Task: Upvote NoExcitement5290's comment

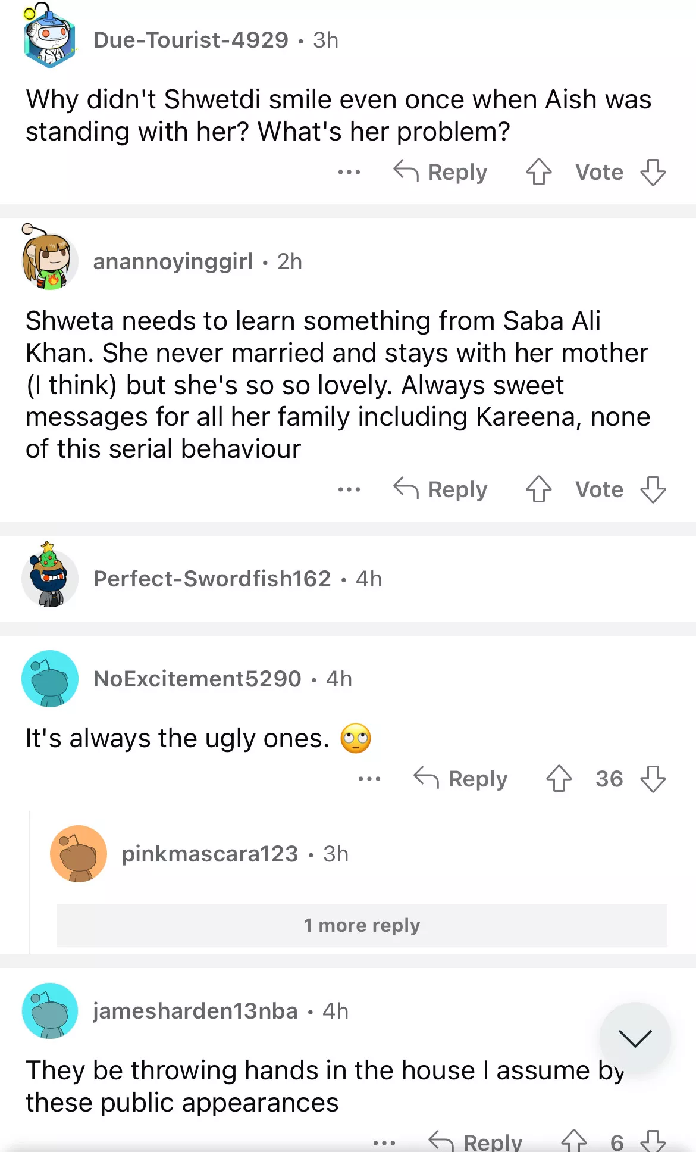Action: (x=559, y=779)
